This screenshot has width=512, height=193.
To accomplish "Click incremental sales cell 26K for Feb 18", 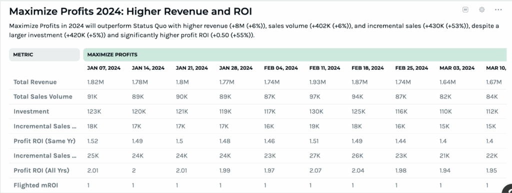I will pos(357,156).
